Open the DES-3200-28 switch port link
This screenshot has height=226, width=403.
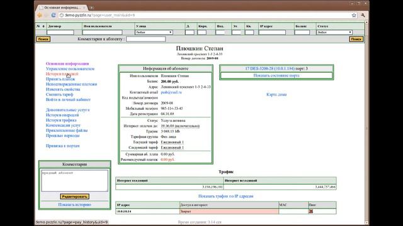tap(270, 68)
